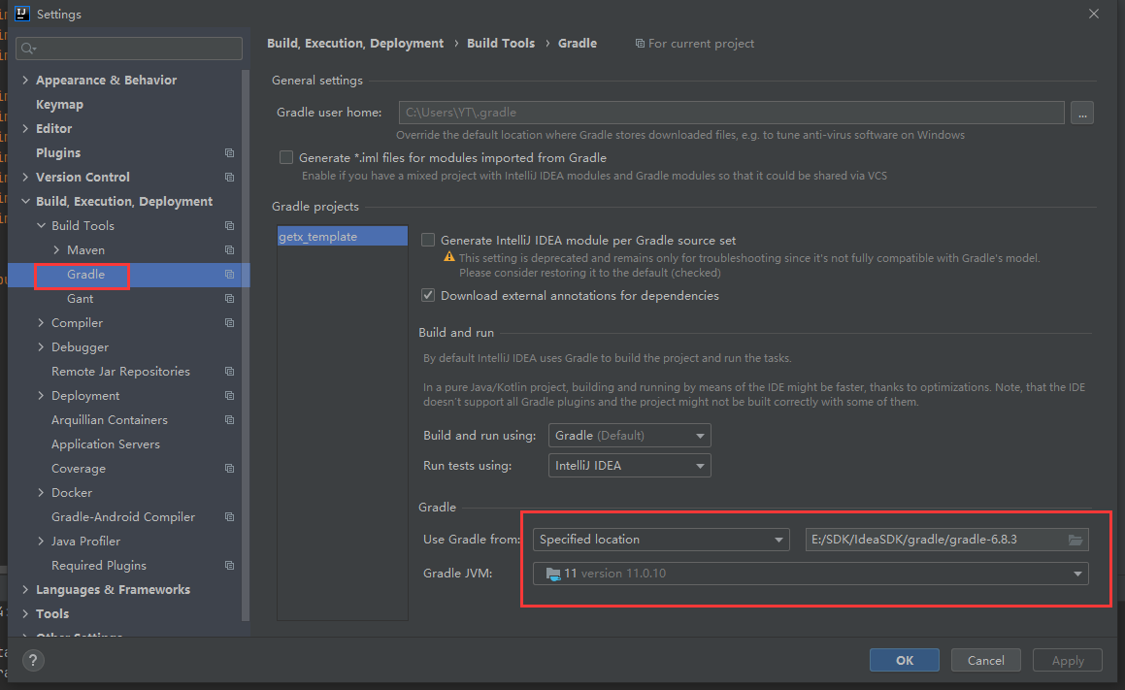Click the project-level icon beside Gradle-Android Compiler
The height and width of the screenshot is (690, 1125).
[x=230, y=517]
